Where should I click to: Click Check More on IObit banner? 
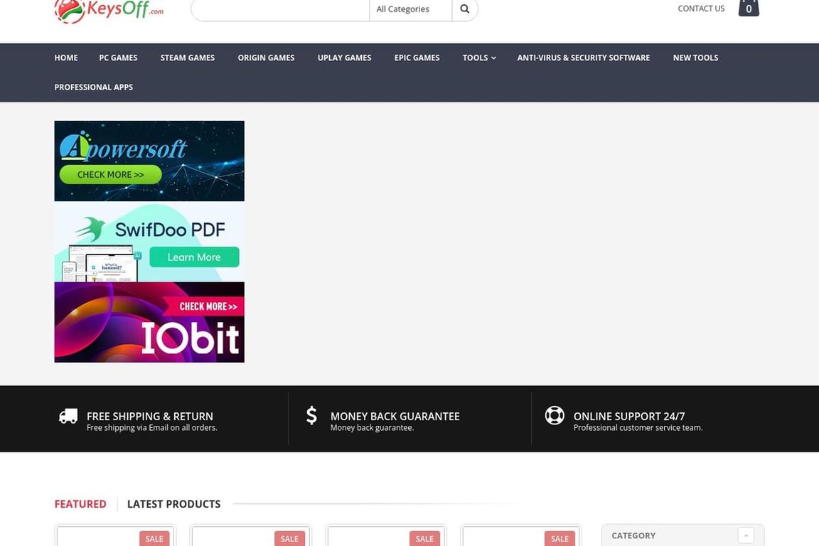point(203,306)
